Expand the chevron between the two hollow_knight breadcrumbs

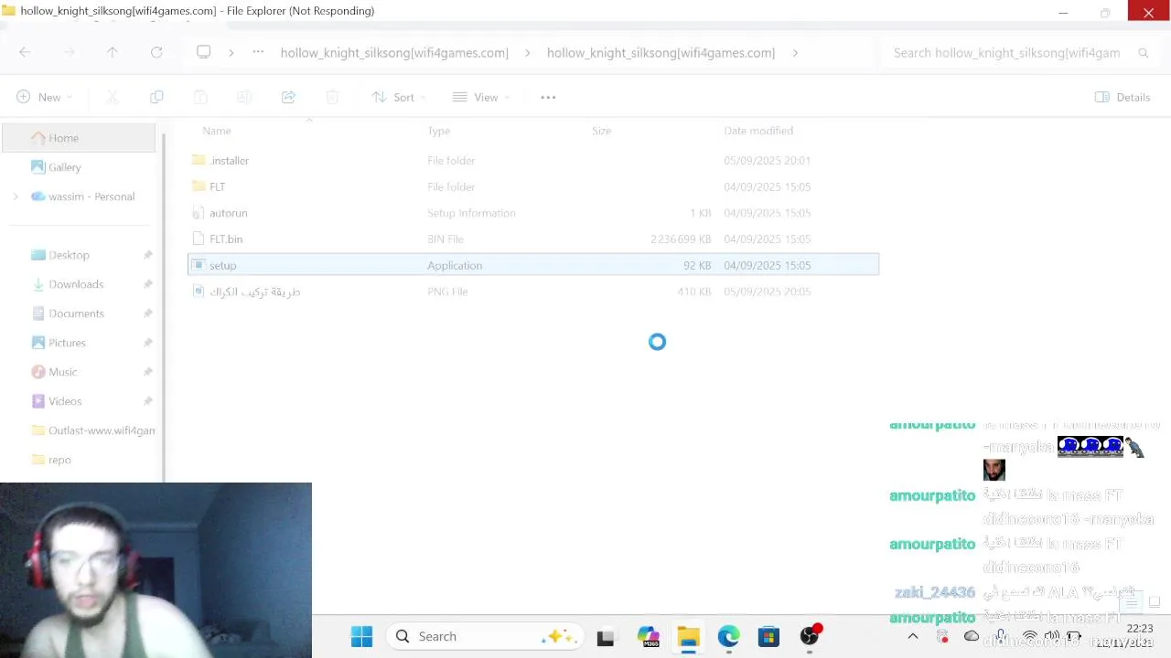(x=528, y=53)
